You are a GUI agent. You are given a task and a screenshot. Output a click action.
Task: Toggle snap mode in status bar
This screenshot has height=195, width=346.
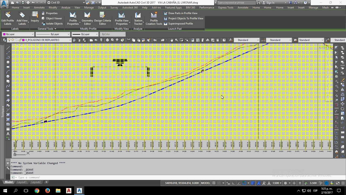219,183
